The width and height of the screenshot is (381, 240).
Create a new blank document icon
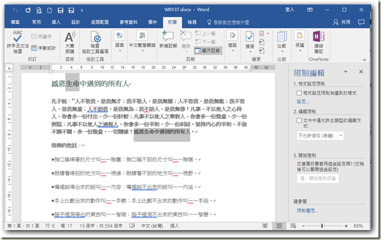49,10
